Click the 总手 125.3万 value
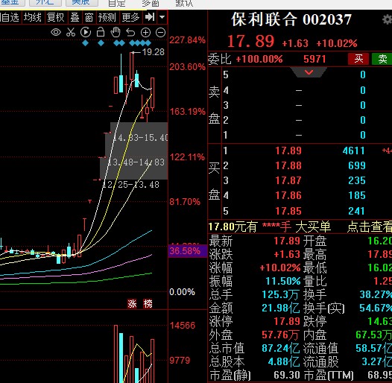The width and height of the screenshot is (392, 383). click(x=280, y=294)
